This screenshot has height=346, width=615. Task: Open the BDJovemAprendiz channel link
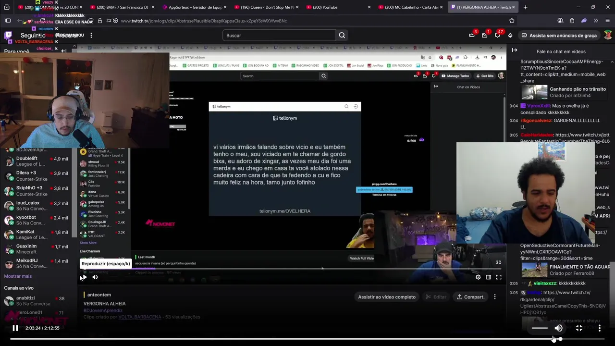point(103,310)
